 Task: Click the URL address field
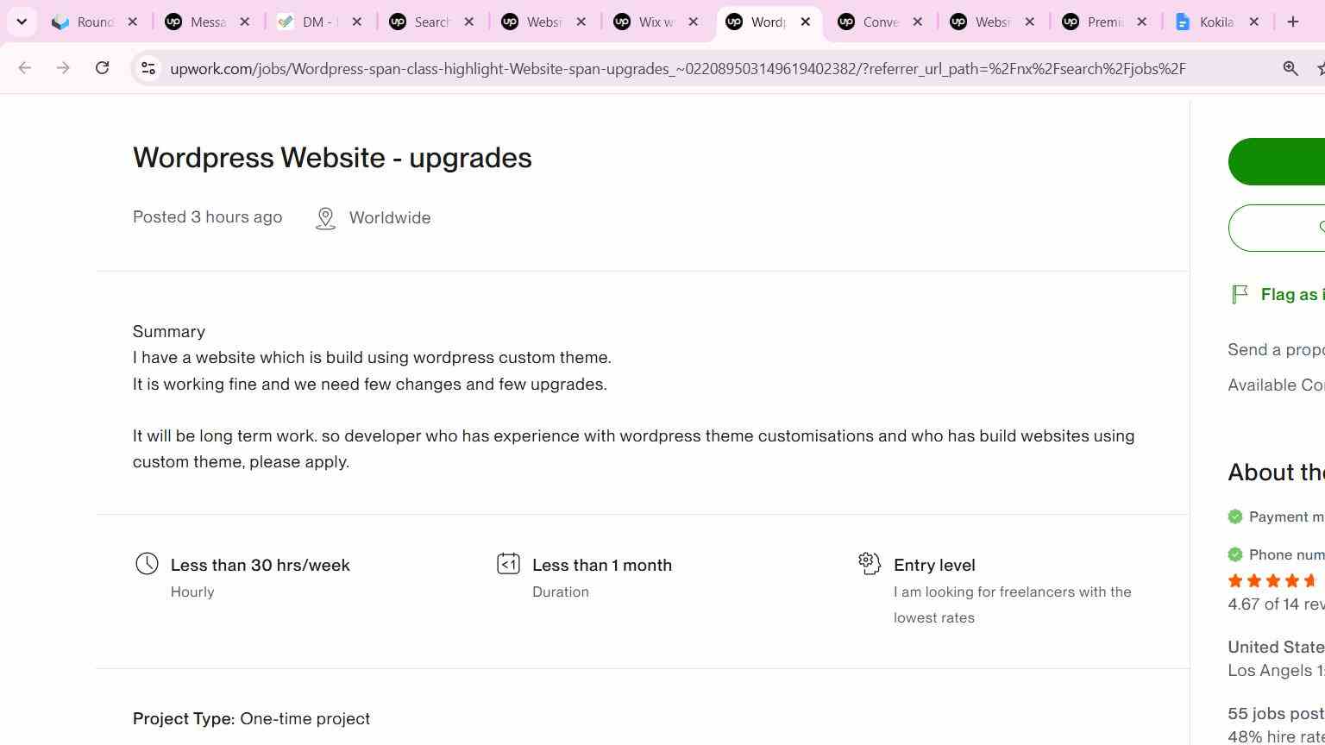[x=678, y=68]
